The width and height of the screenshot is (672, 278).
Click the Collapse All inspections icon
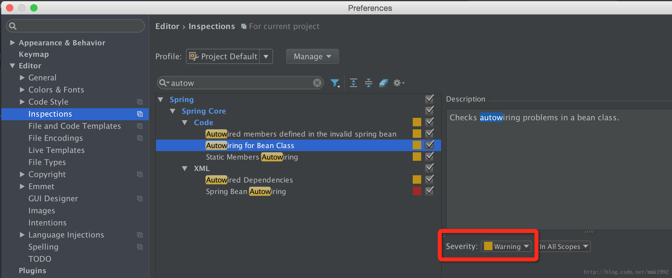(x=368, y=83)
